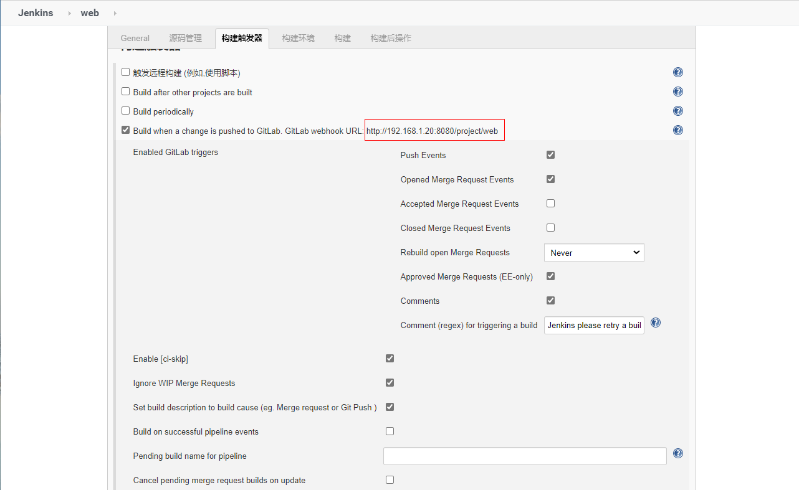Screen dimensions: 799x490
Task: Toggle Set build description to build cause
Action: tap(390, 407)
